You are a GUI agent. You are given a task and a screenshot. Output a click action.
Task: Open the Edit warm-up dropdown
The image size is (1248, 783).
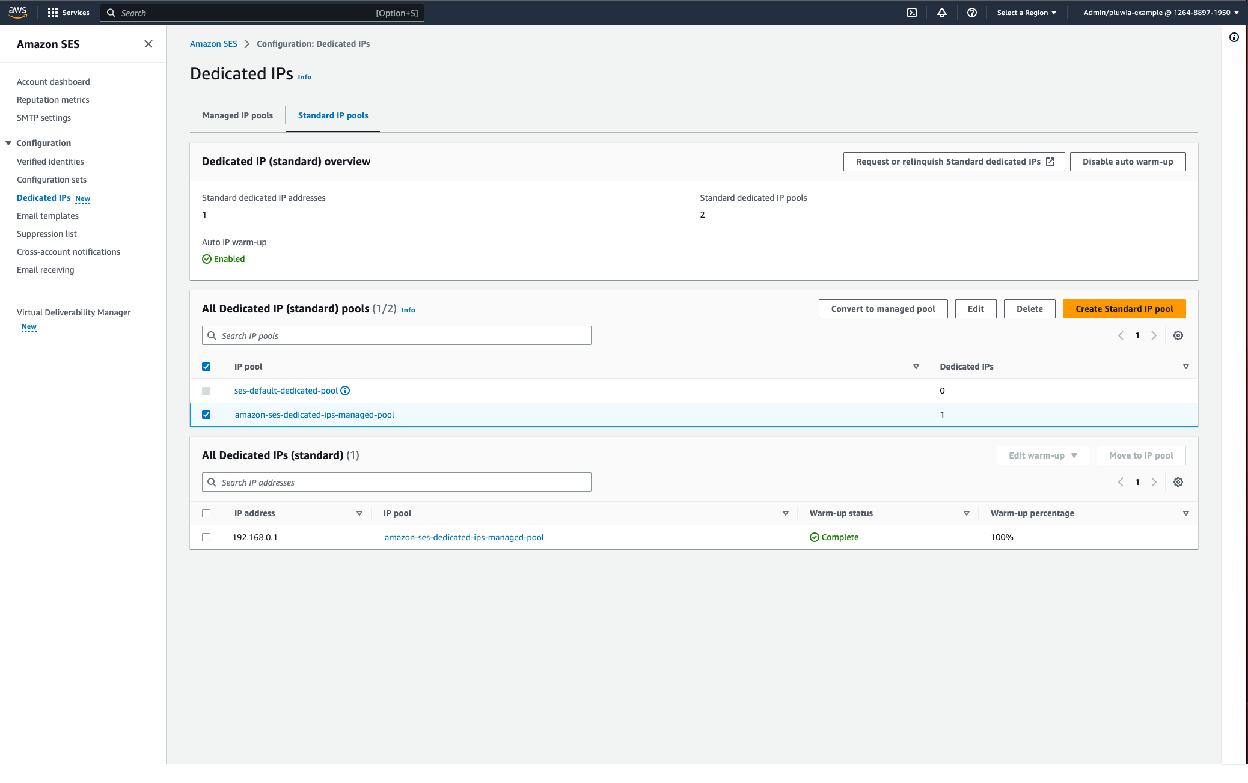[1042, 455]
